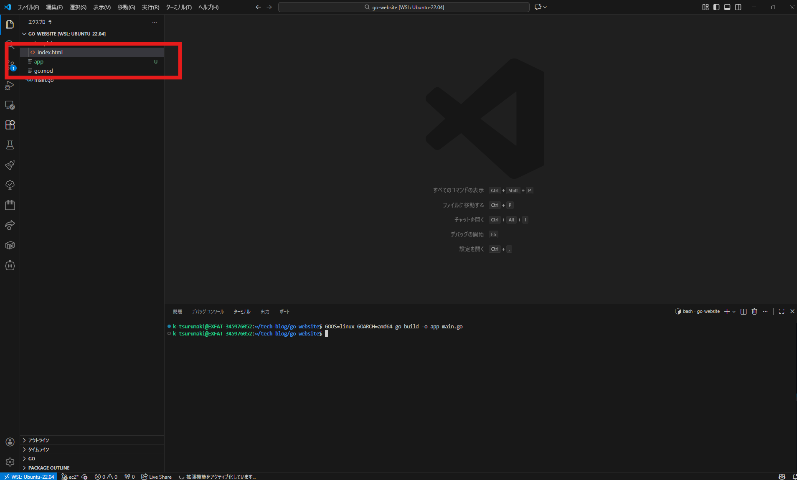Open the Testing beaker view

click(x=10, y=145)
